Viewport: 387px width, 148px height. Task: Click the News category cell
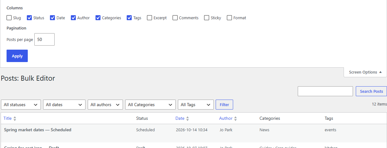[x=264, y=130]
